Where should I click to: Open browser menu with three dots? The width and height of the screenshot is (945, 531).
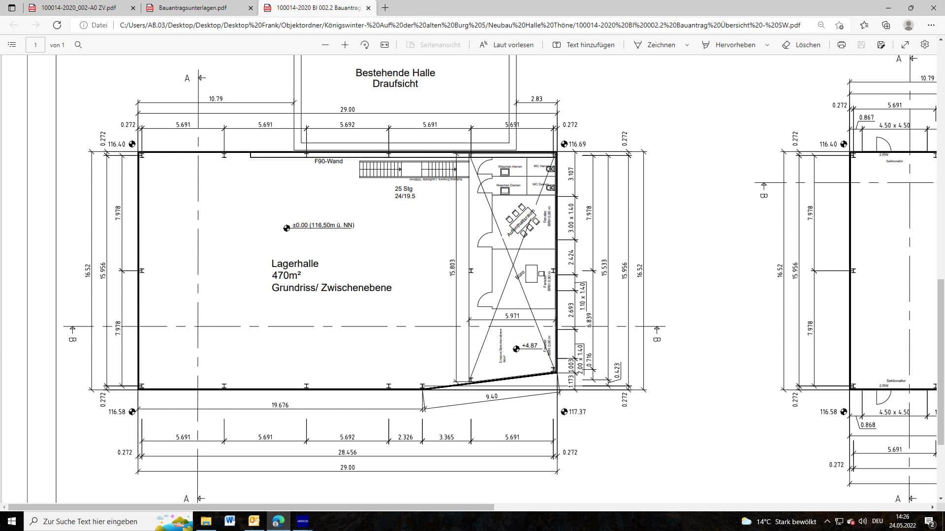coord(931,25)
